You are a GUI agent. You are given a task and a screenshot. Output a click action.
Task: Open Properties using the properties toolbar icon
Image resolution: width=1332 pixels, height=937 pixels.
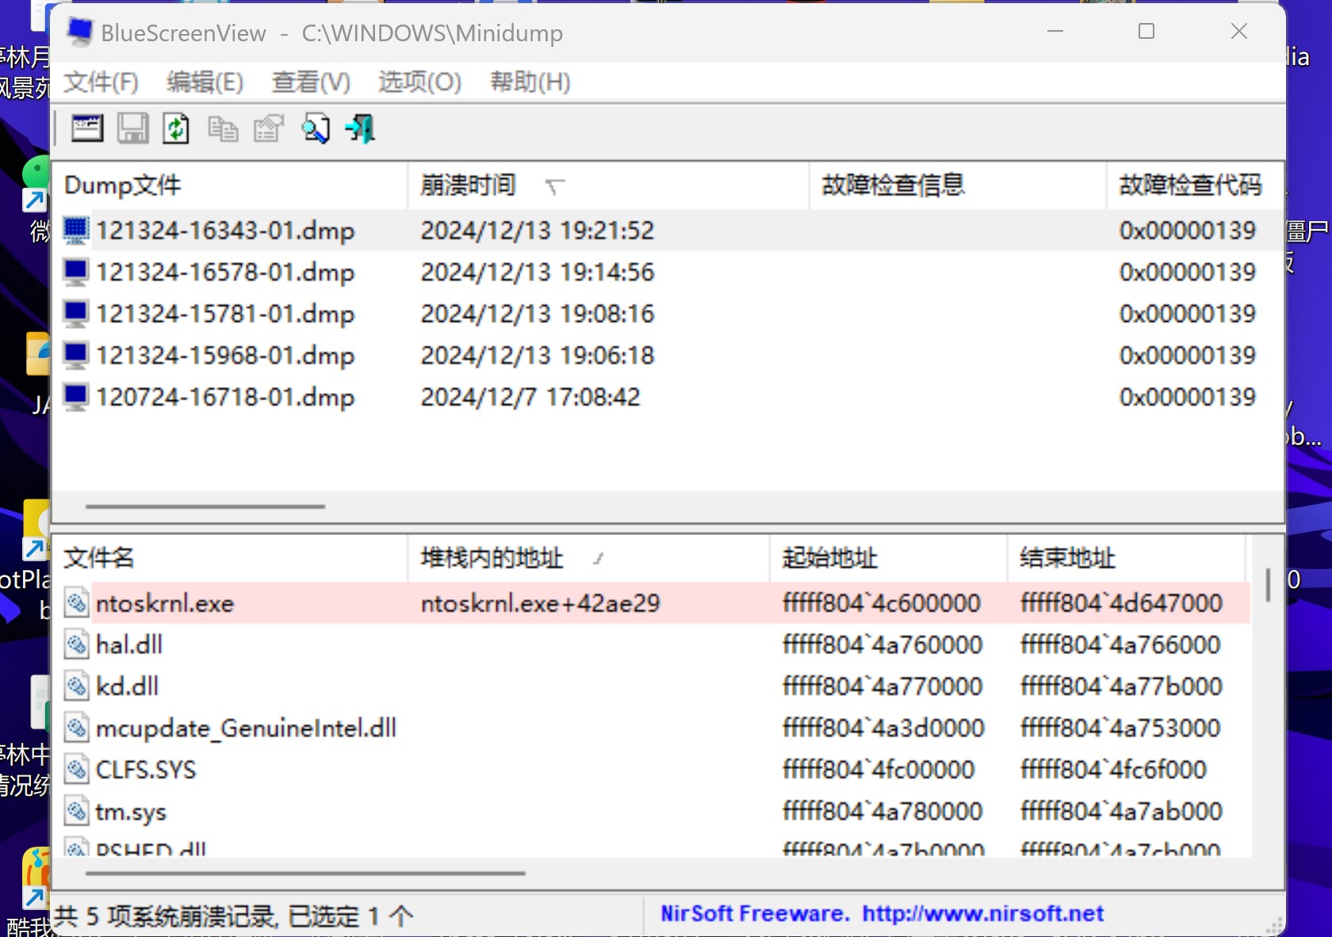pos(268,128)
